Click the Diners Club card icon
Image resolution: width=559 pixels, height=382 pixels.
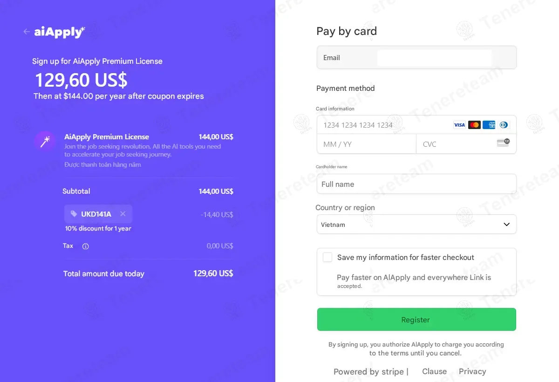(504, 125)
